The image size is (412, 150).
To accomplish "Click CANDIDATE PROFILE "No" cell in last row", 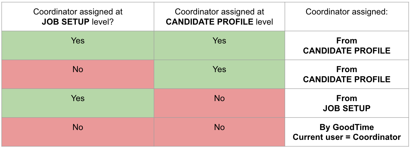I will [x=219, y=132].
